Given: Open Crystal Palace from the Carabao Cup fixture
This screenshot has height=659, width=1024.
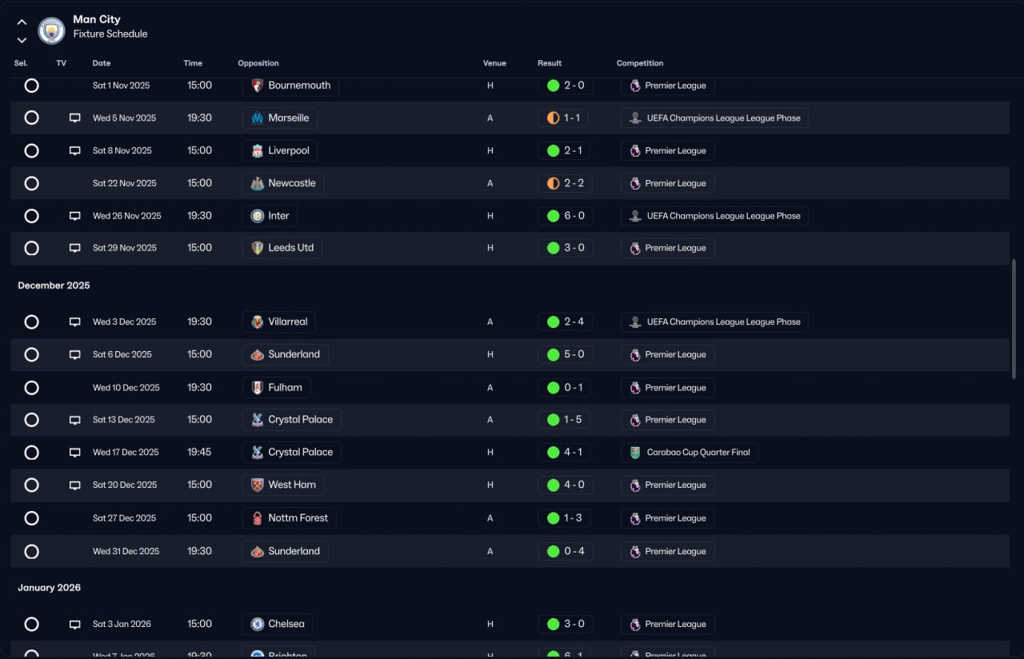Looking at the screenshot, I should 292,453.
